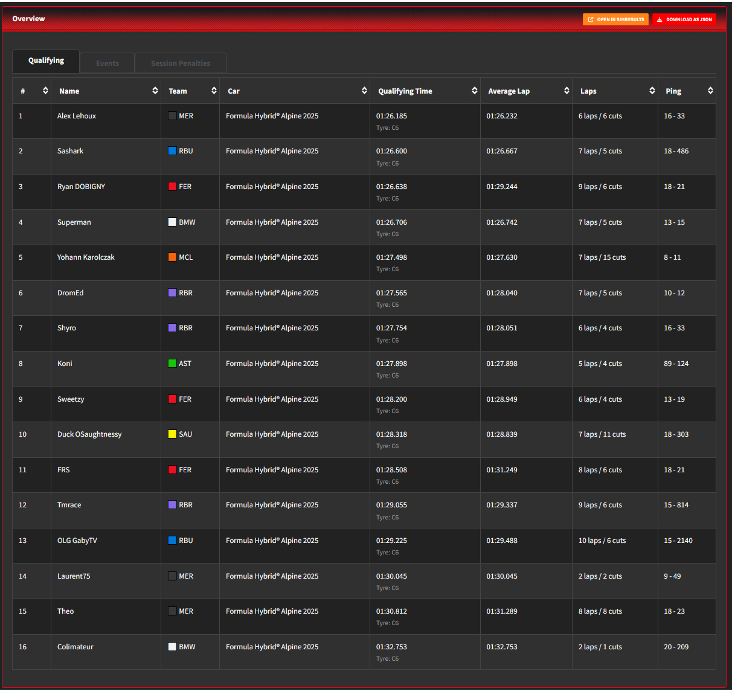Sort by Qualifying Time using arrow icon
The image size is (732, 697).
(x=474, y=91)
